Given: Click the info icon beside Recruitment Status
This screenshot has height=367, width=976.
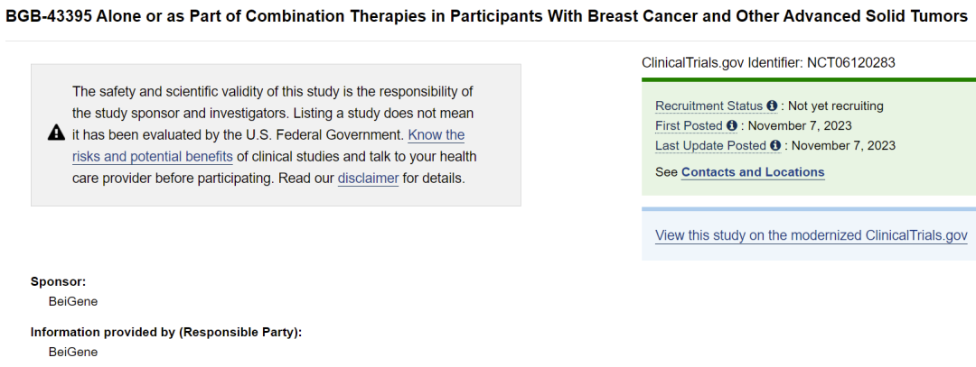Looking at the screenshot, I should tap(772, 106).
